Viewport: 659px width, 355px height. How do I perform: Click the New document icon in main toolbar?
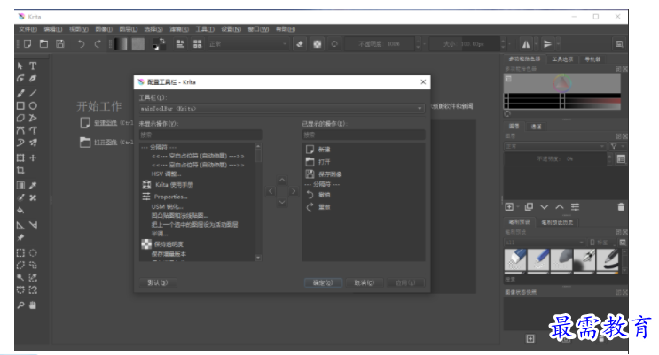click(x=27, y=43)
